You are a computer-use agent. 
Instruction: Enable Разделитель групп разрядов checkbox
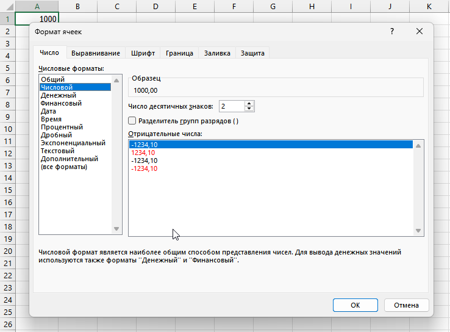point(132,121)
